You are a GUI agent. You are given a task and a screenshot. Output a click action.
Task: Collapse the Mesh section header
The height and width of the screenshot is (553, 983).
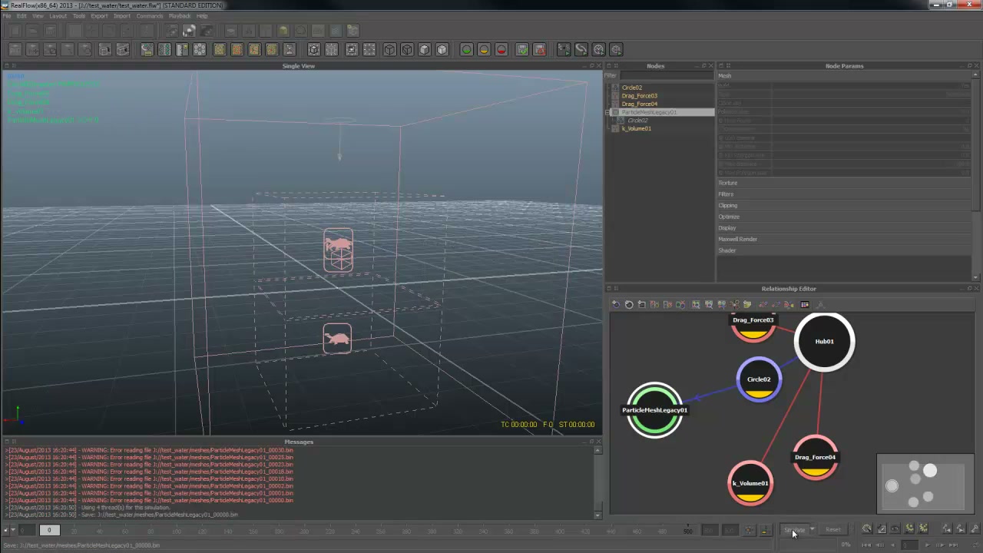coord(845,76)
